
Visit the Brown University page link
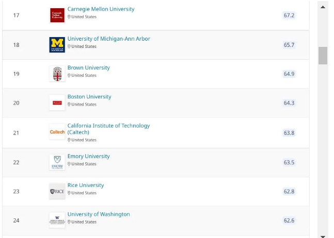click(89, 67)
